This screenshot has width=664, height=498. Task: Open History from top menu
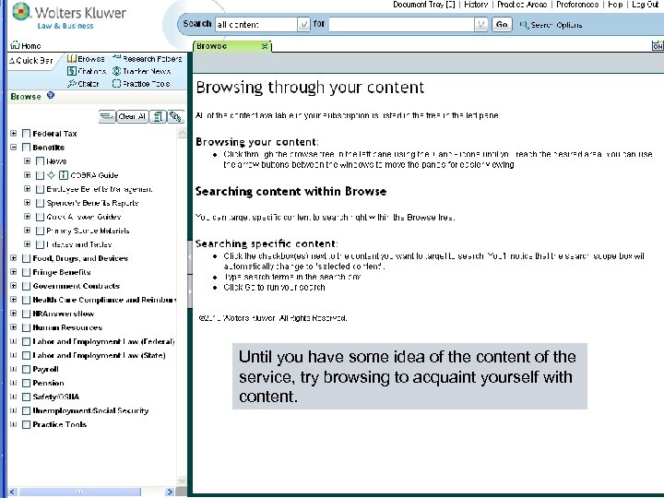tap(476, 5)
